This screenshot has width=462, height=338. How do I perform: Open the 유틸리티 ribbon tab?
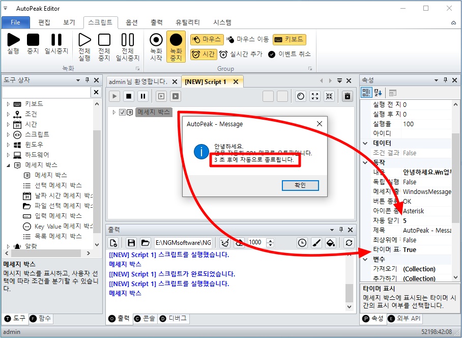pyautogui.click(x=188, y=22)
